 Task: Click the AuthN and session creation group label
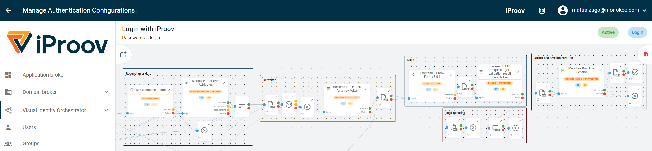pyautogui.click(x=553, y=58)
